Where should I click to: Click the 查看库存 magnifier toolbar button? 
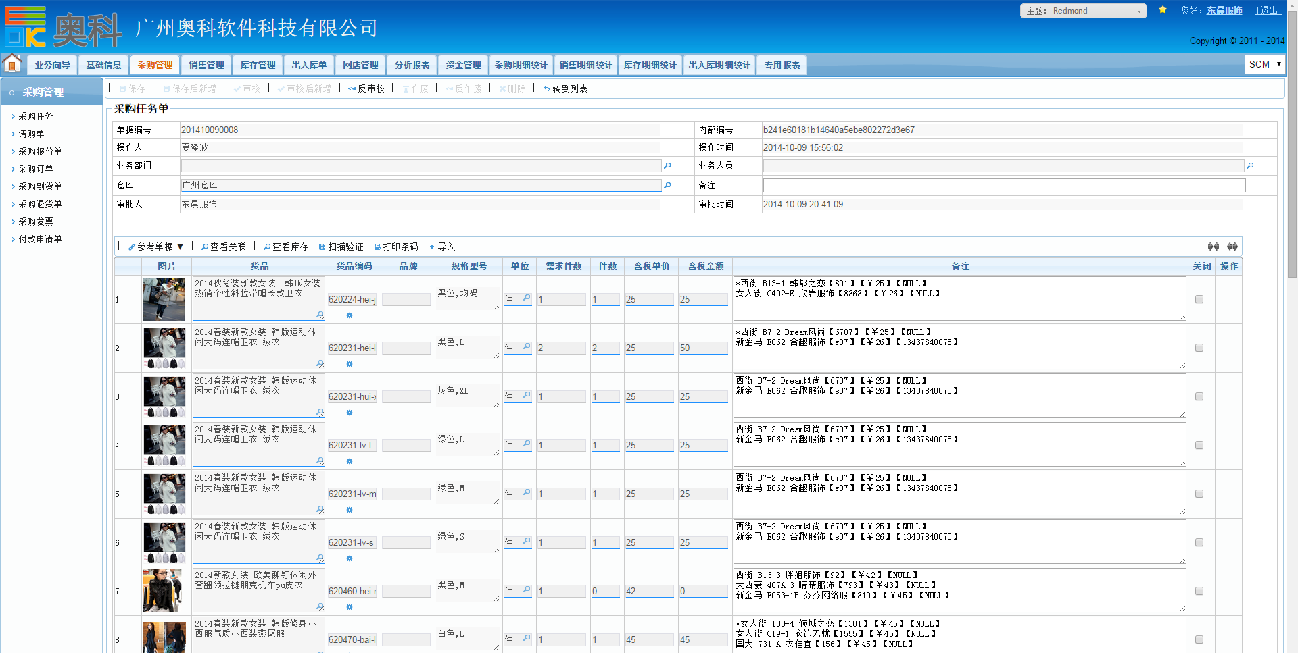[x=286, y=246]
